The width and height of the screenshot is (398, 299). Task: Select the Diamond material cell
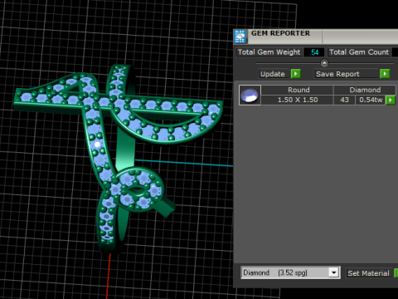pos(365,90)
